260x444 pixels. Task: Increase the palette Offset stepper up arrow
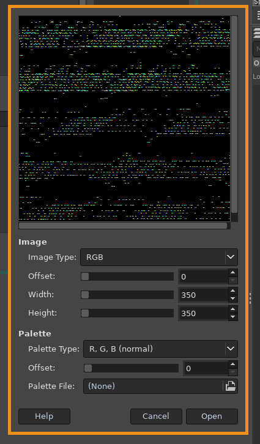point(233,364)
